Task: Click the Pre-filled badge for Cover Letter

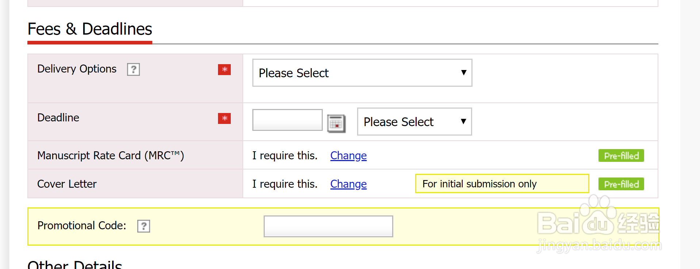Action: coord(621,184)
